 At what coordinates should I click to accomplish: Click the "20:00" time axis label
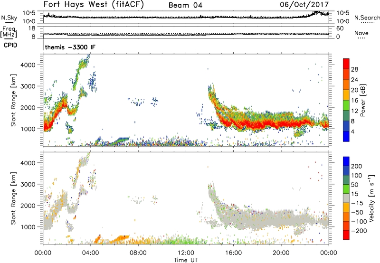[281, 253]
